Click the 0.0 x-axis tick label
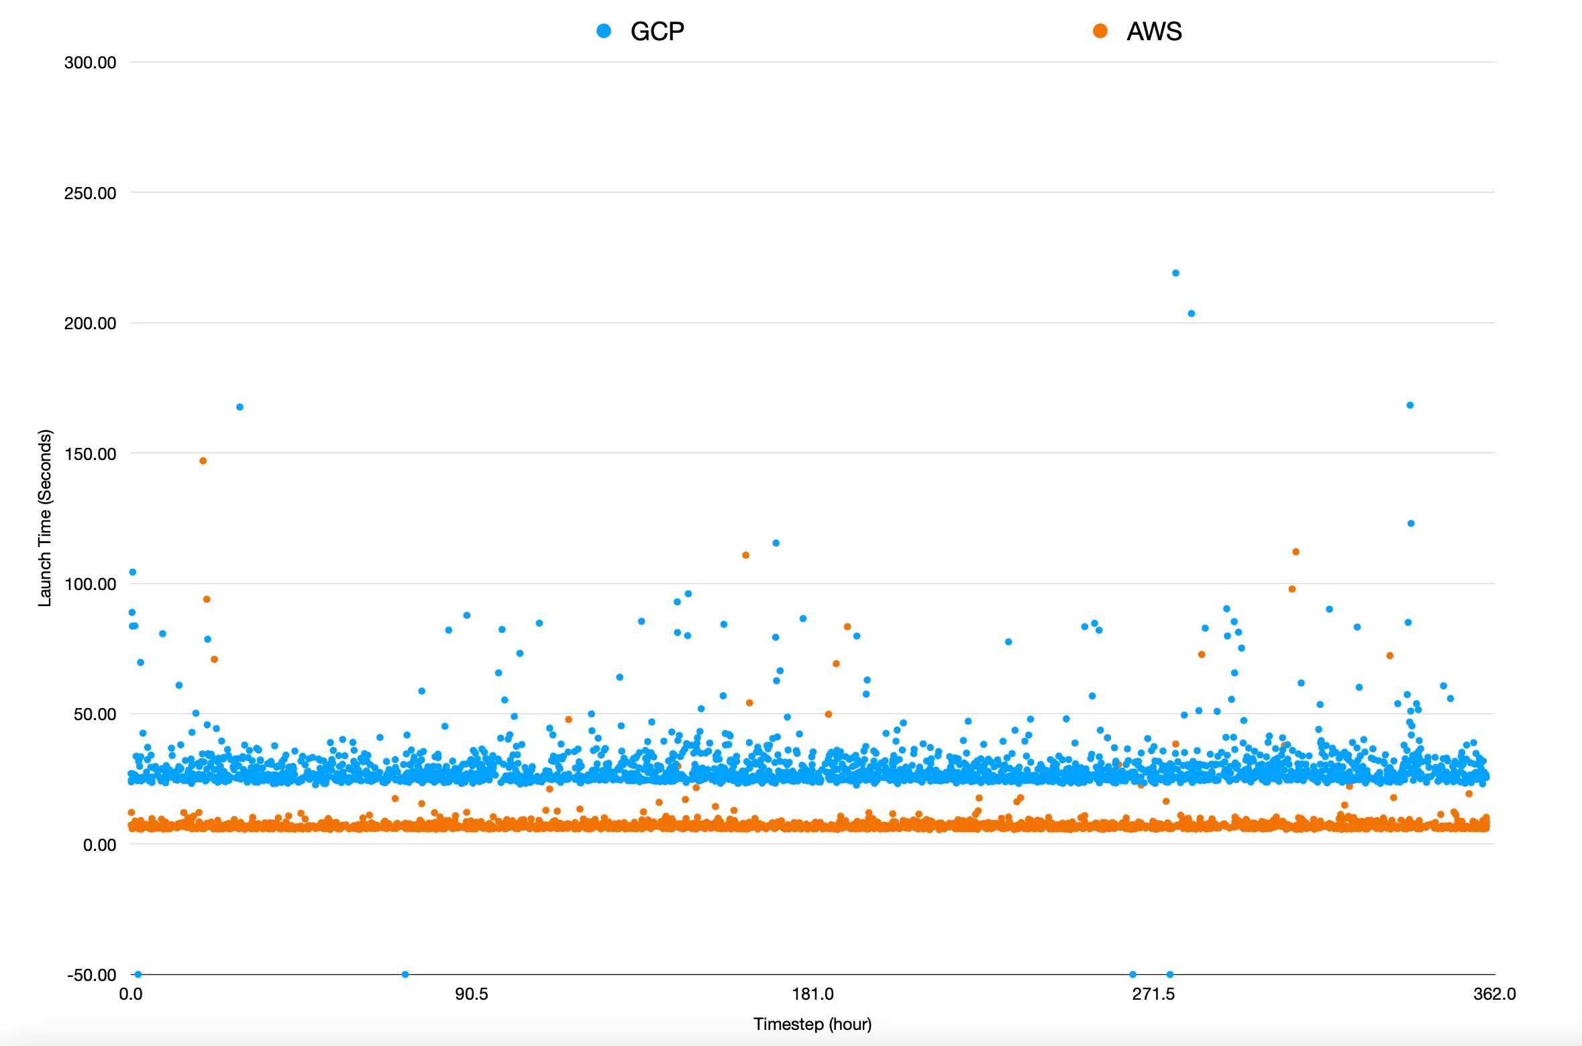This screenshot has width=1582, height=1046. click(x=131, y=994)
